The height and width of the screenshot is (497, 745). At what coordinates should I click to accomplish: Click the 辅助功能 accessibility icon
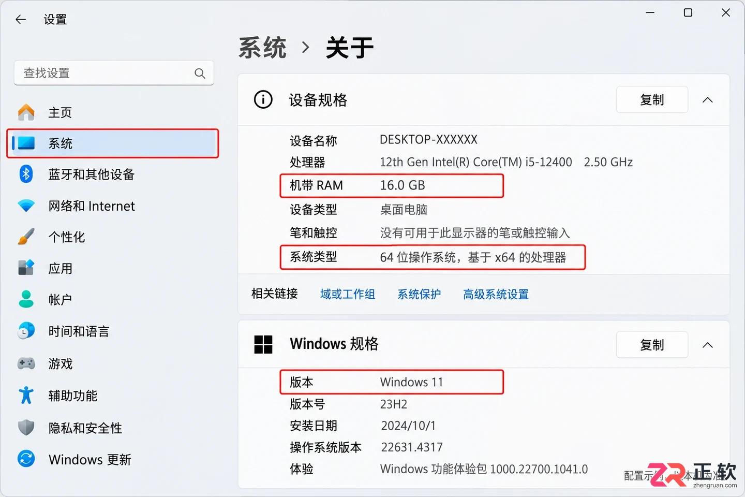26,396
